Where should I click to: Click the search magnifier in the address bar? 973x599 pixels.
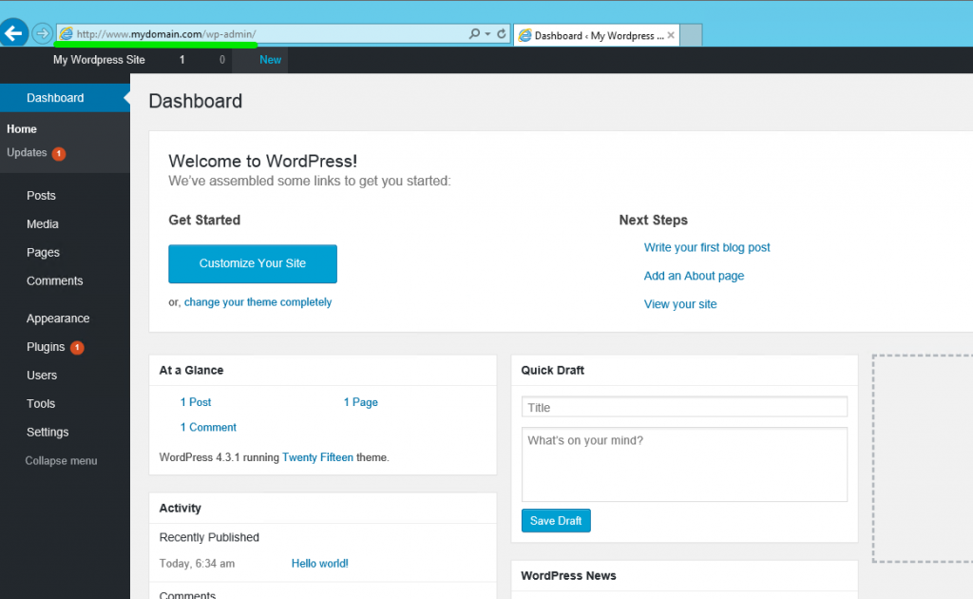coord(474,32)
